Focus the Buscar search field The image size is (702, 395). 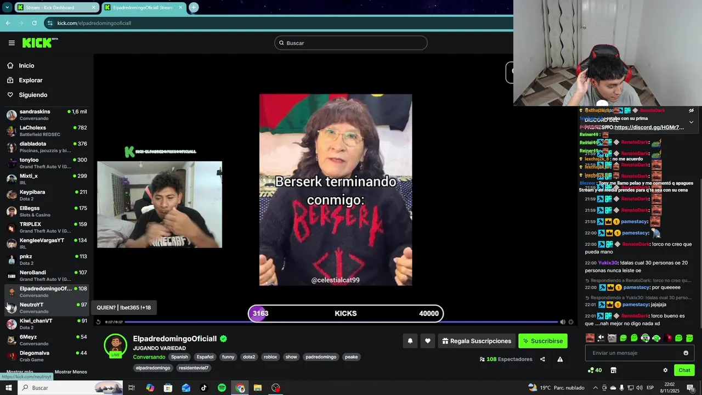click(x=351, y=43)
